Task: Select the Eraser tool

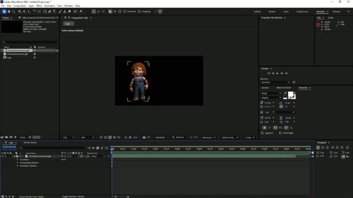Action: [69, 11]
